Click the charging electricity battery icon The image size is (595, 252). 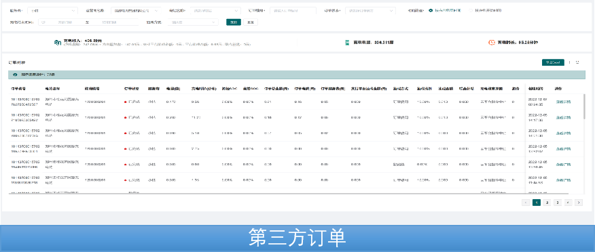[347, 43]
